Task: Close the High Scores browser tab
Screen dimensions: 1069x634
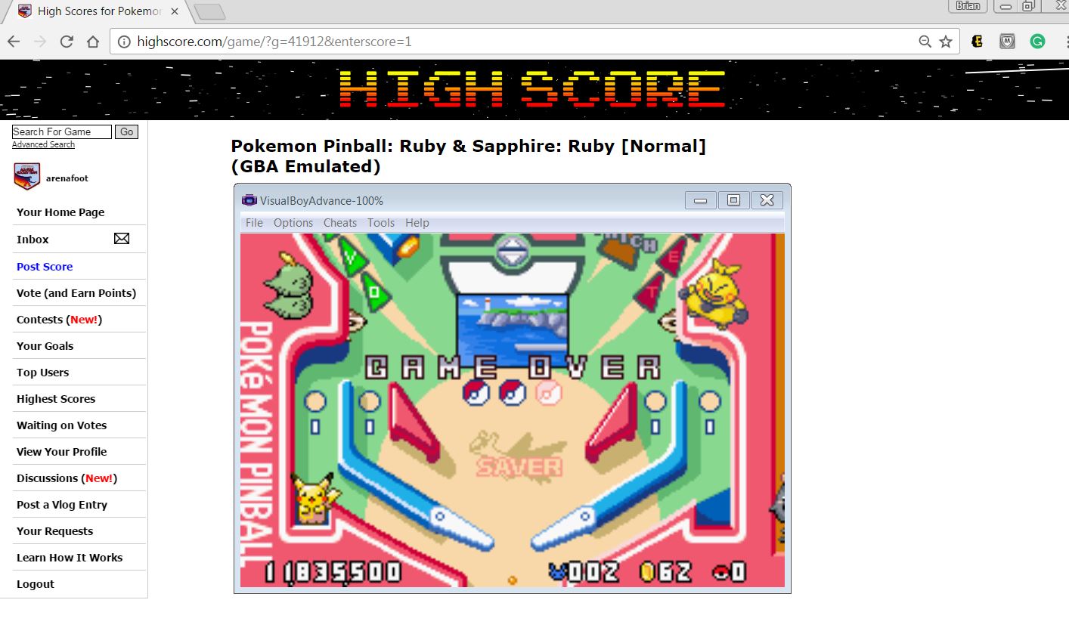Action: coord(175,11)
